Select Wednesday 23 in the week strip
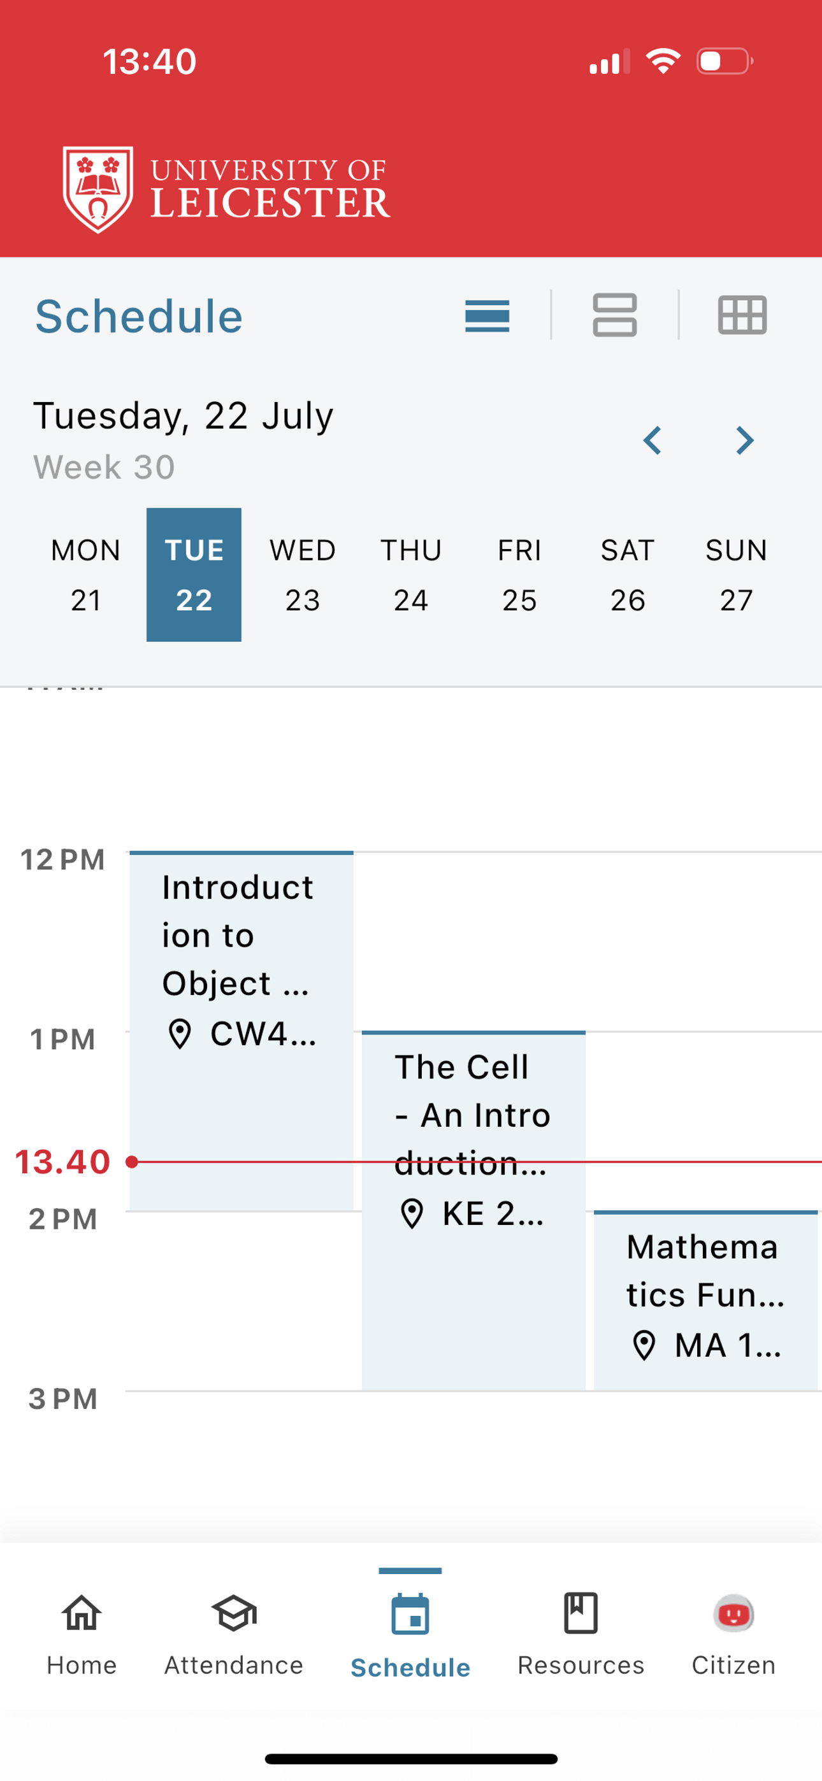 [303, 575]
